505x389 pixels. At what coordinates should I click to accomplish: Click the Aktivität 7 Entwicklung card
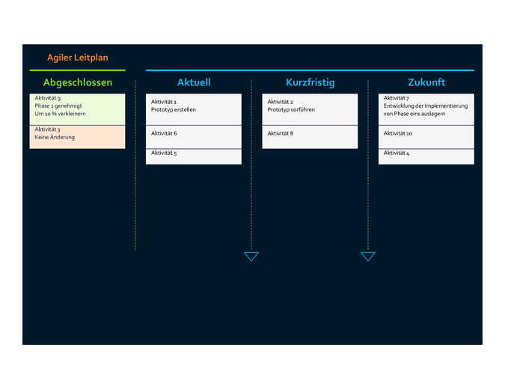(426, 109)
